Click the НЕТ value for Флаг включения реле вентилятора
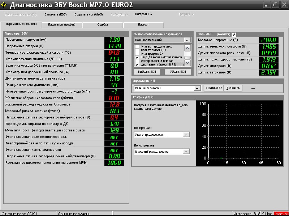 click(114, 137)
